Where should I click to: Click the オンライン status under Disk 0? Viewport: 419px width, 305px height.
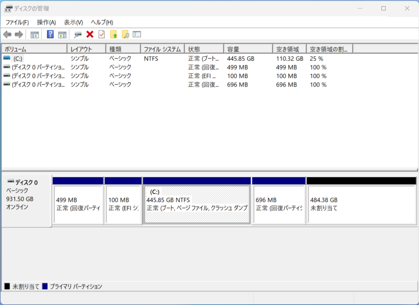(17, 207)
